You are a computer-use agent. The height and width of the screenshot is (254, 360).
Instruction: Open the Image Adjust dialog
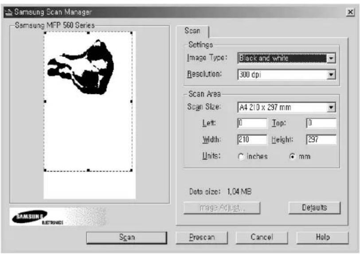[x=222, y=208]
